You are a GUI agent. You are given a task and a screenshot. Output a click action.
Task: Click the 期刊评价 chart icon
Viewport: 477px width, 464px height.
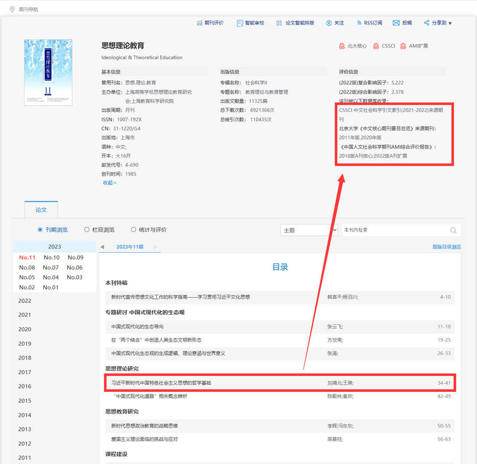click(x=199, y=23)
